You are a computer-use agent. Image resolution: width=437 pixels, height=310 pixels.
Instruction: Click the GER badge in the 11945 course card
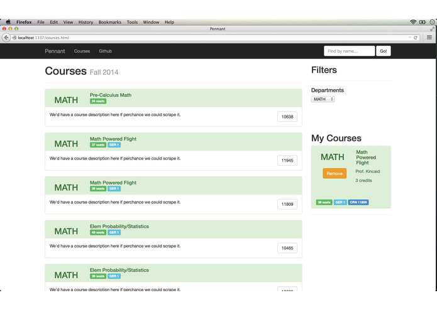click(114, 145)
